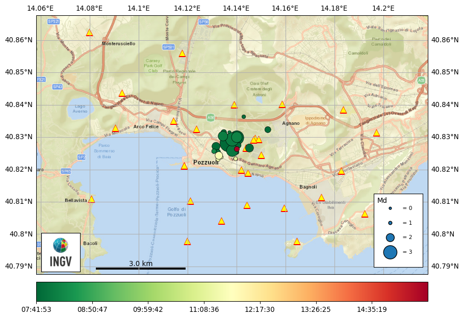Click the SP501 road shield
The height and width of the screenshot is (318, 464).
[168, 47]
